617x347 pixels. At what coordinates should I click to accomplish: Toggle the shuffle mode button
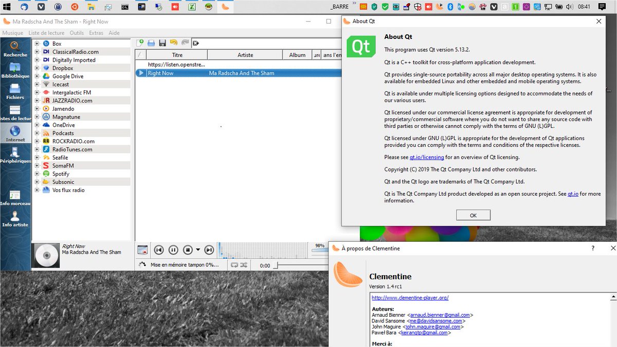[244, 265]
